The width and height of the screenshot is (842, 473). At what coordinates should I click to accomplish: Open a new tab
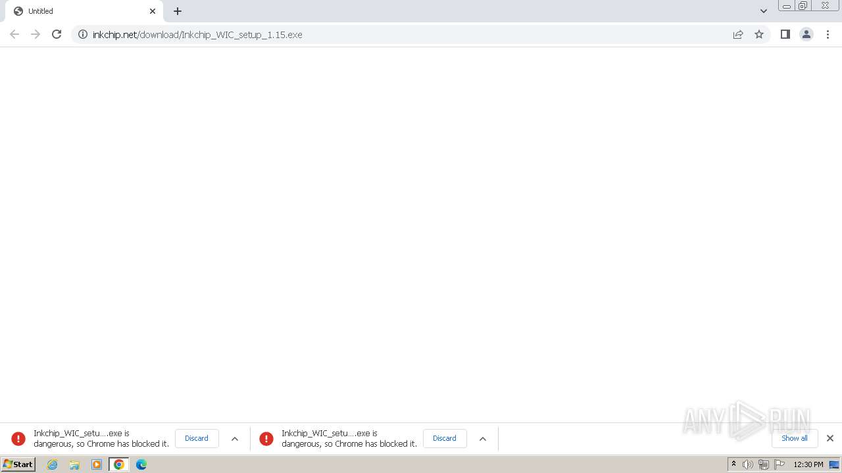tap(178, 11)
